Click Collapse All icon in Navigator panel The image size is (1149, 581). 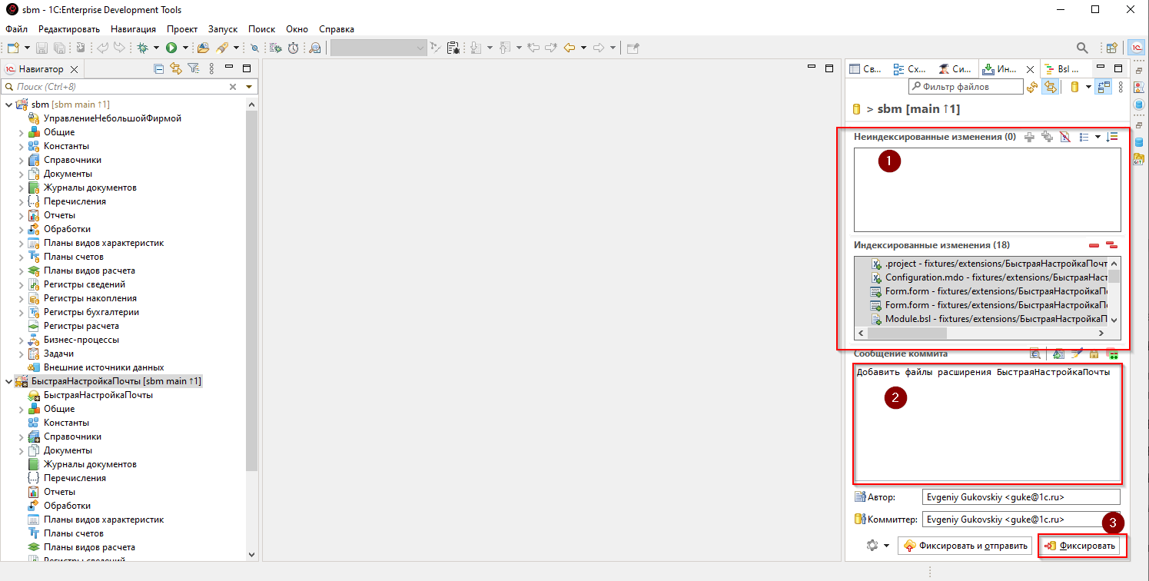pyautogui.click(x=159, y=68)
